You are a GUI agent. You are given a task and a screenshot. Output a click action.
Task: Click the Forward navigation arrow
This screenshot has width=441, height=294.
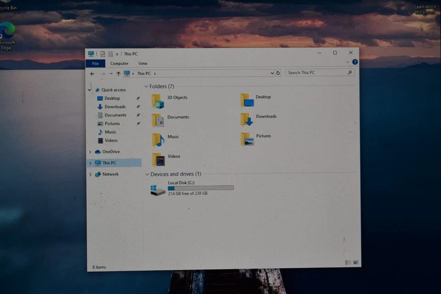click(102, 73)
